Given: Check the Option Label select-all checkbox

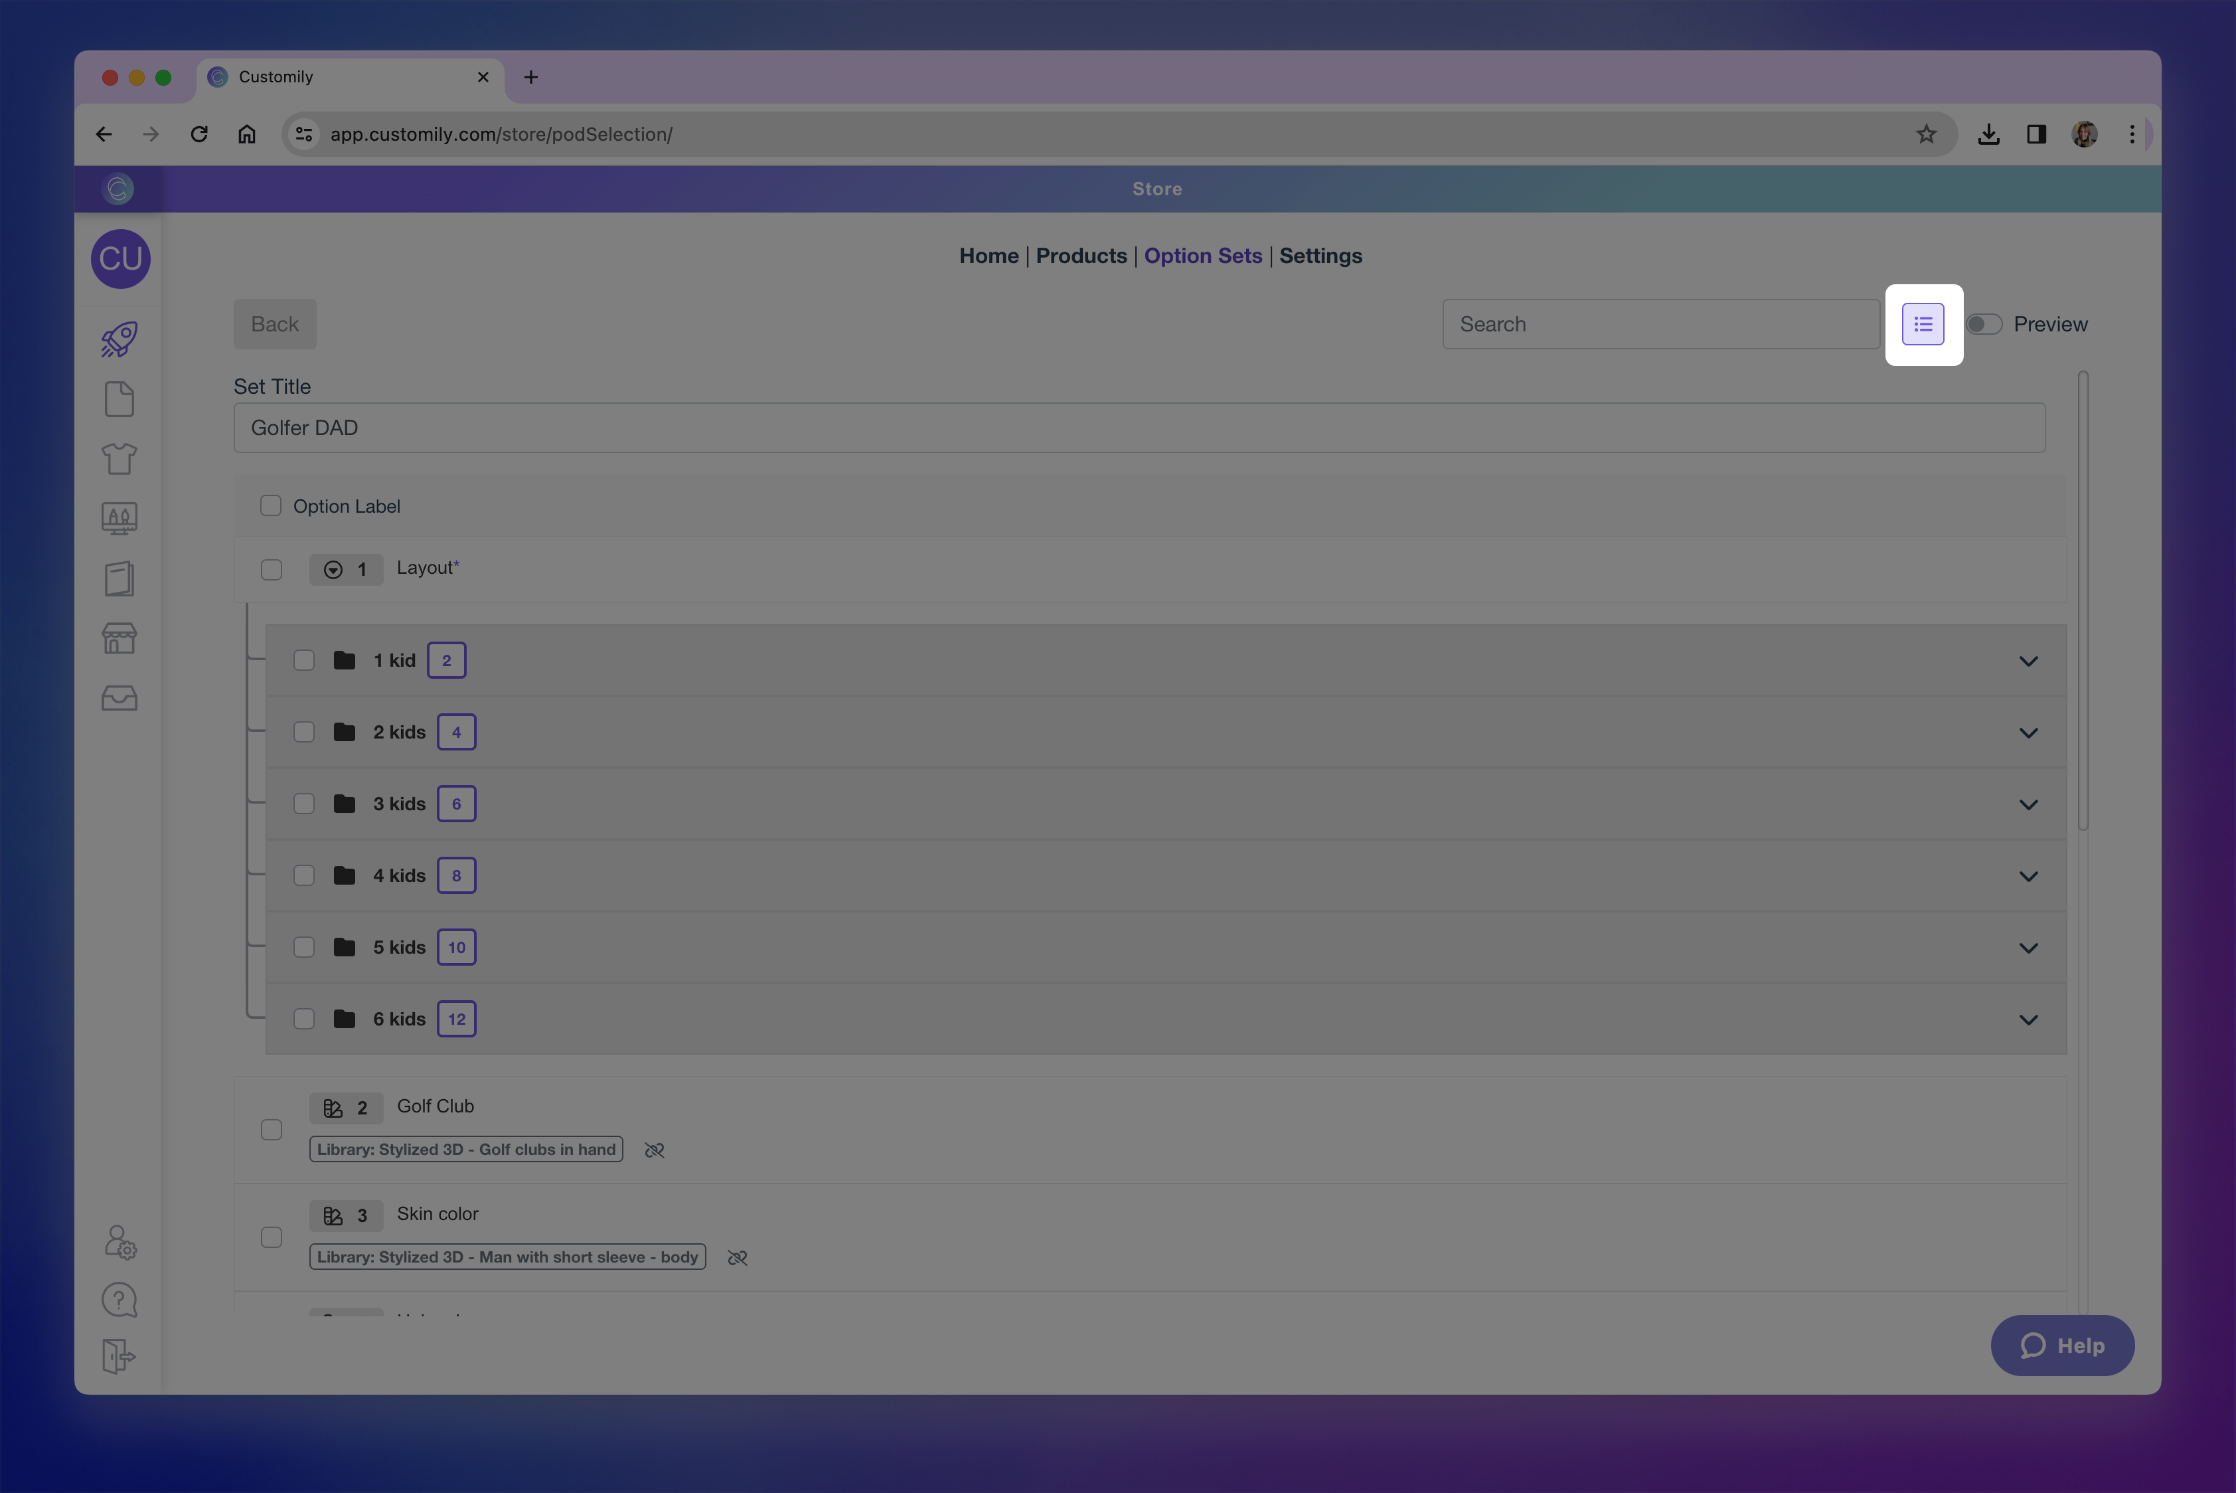Looking at the screenshot, I should (x=270, y=505).
